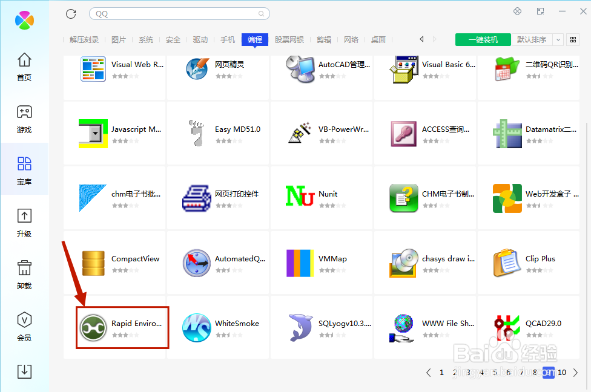Show previous categories with left arrow
Viewport: 591px width, 392px height.
pos(422,39)
